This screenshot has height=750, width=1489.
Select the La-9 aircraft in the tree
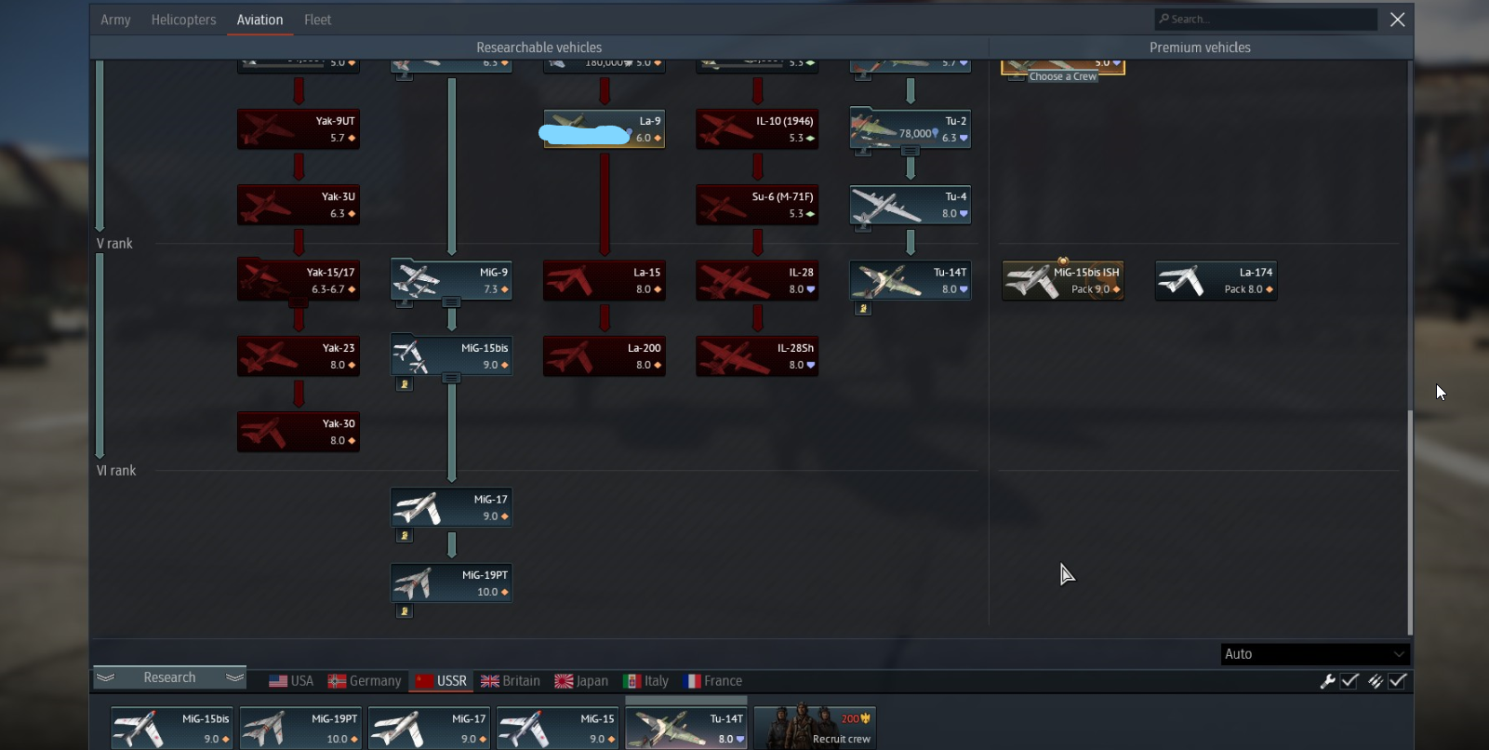tap(605, 129)
